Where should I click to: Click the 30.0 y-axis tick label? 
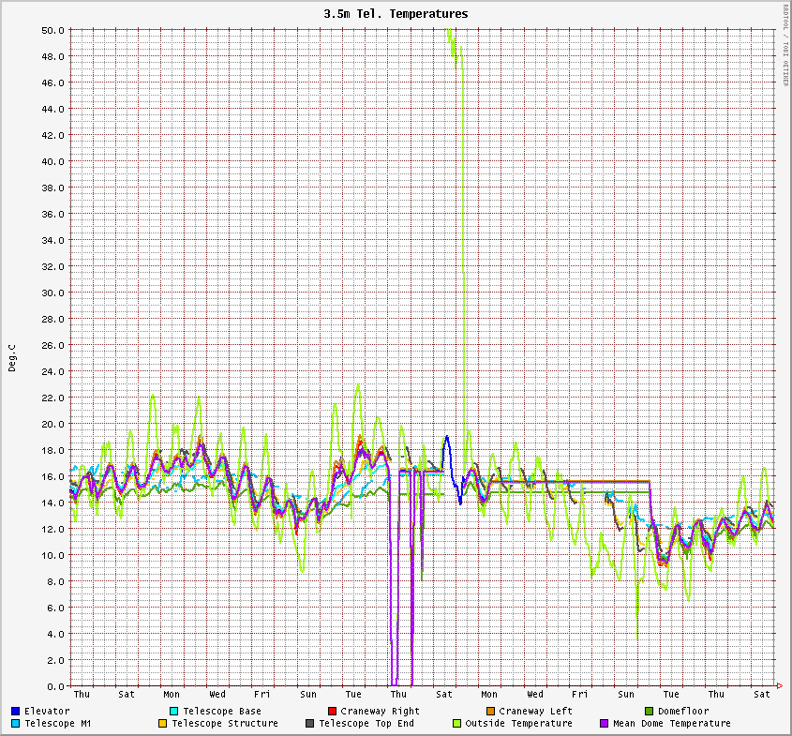tap(52, 293)
